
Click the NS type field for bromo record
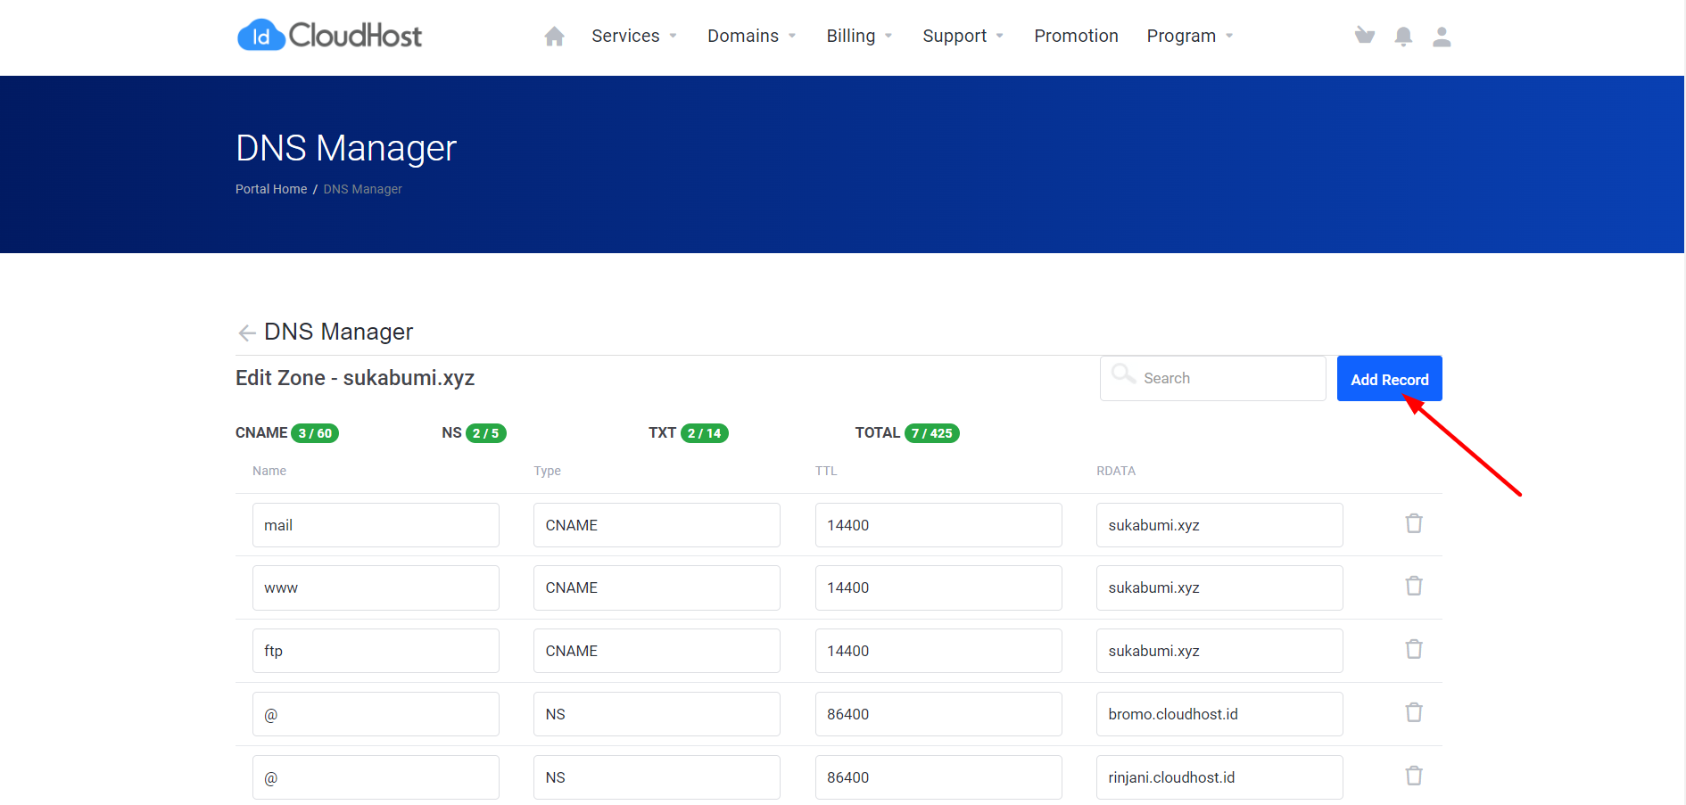coord(657,714)
